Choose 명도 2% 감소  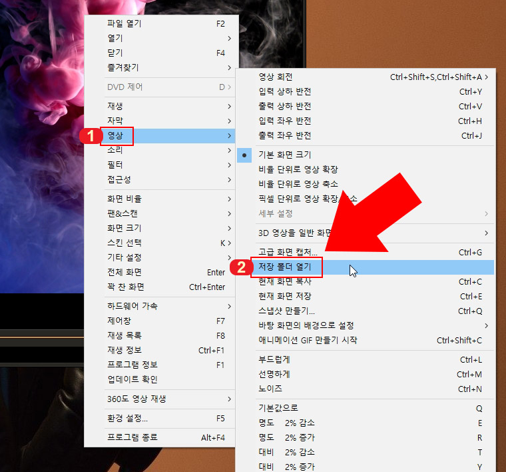(x=366, y=423)
